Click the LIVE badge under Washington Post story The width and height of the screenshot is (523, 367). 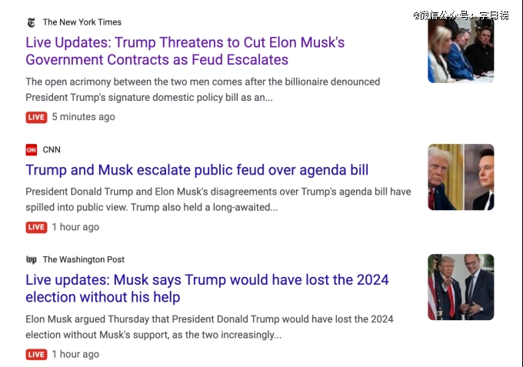click(x=36, y=355)
